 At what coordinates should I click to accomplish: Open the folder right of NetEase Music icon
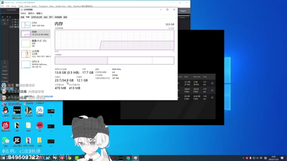(17, 127)
